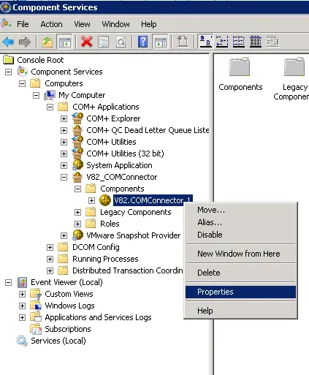Toggle the Show/Hide Console Tree icon
This screenshot has height=375, width=309.
point(64,42)
